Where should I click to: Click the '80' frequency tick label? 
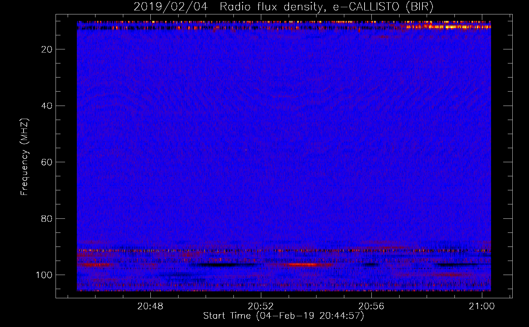click(47, 219)
